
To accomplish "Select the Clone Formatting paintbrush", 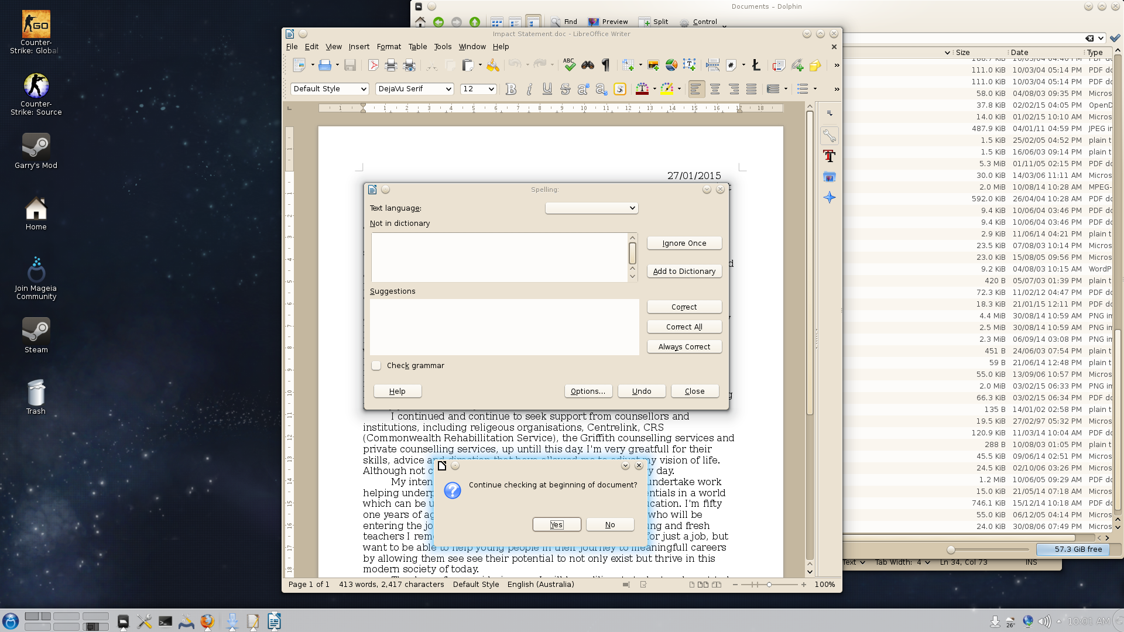I will point(493,66).
